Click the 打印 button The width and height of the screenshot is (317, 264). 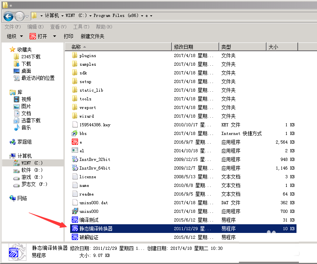pos(68,36)
